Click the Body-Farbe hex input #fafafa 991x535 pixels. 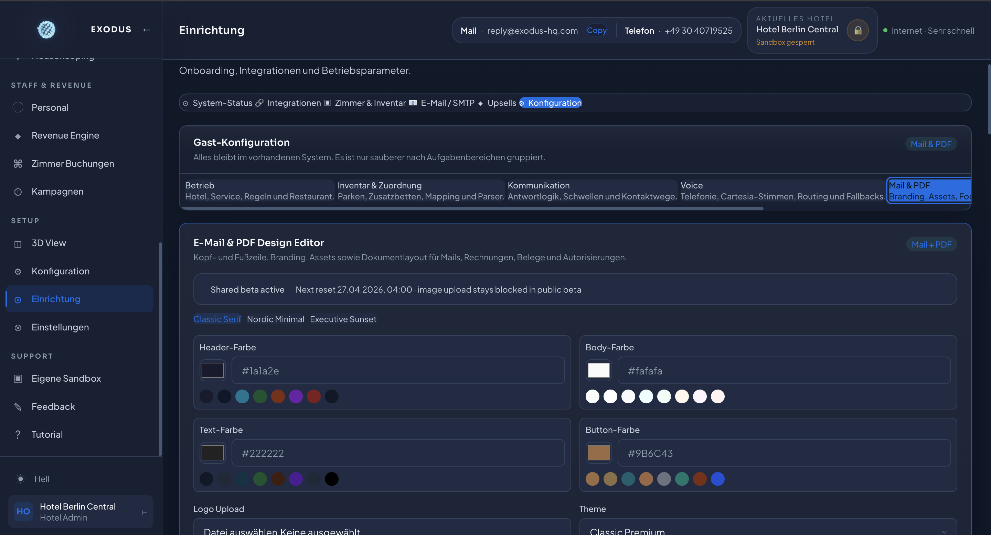(784, 371)
